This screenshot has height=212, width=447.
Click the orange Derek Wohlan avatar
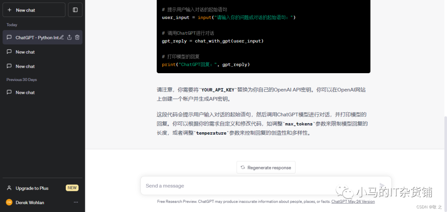click(x=9, y=202)
